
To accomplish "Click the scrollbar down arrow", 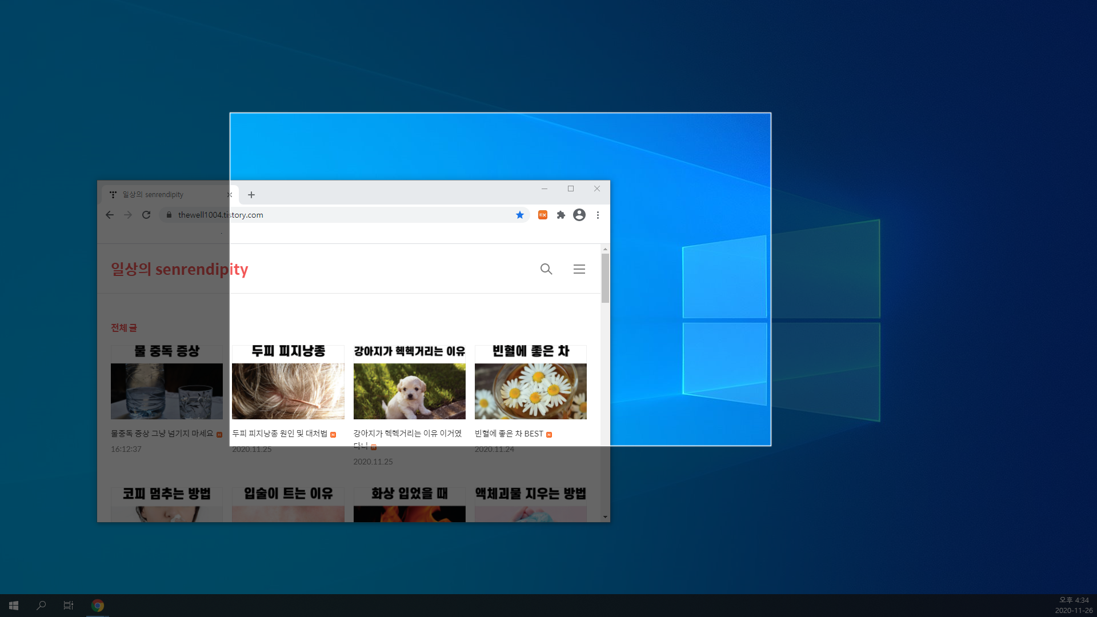I will (x=605, y=517).
